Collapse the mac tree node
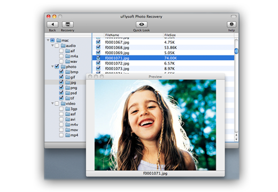278x192 pixels. click(x=48, y=40)
